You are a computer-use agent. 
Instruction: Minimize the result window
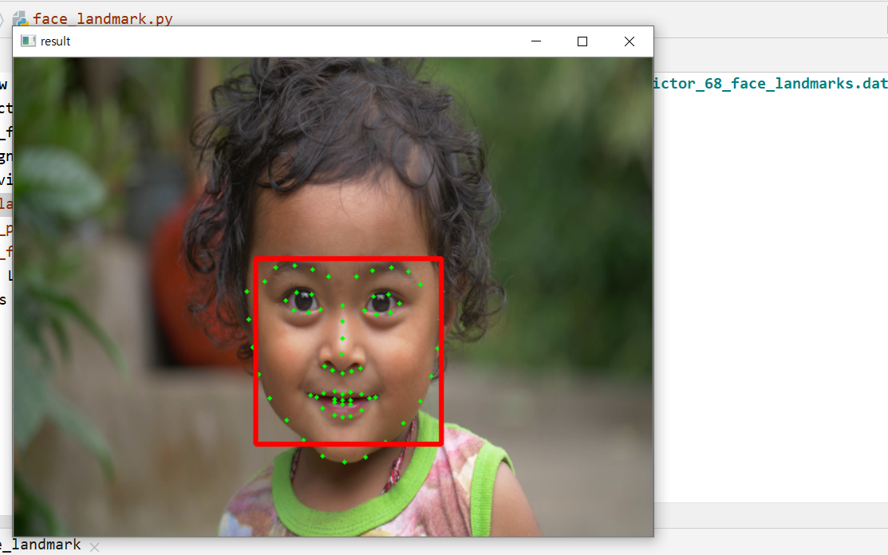536,41
